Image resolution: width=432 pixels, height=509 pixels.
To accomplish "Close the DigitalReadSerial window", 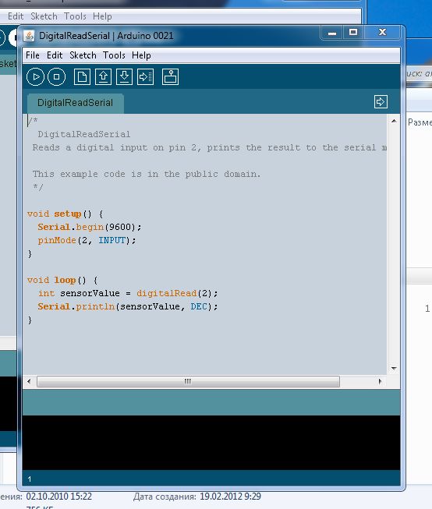I will click(383, 33).
